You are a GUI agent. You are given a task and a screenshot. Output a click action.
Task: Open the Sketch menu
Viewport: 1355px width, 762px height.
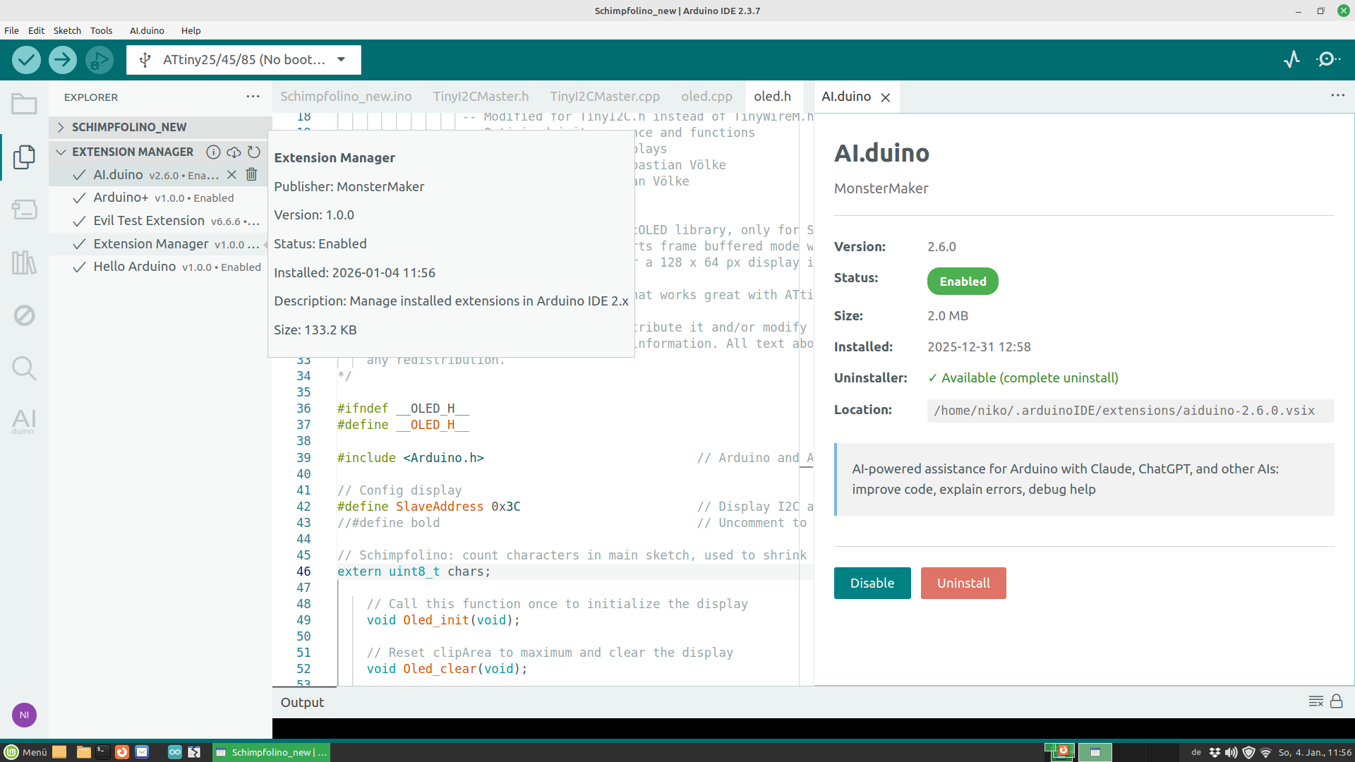click(x=66, y=30)
